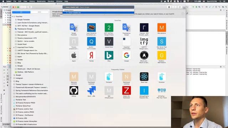Viewport: 228px width, 128px height.
Task: Open ID Finance master MoneyMan bookmark
Action: pos(26,121)
